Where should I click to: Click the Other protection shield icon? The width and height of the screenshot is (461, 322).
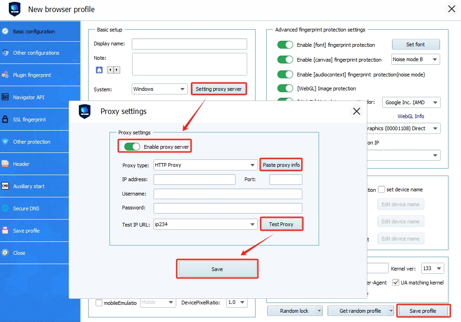tap(5, 142)
